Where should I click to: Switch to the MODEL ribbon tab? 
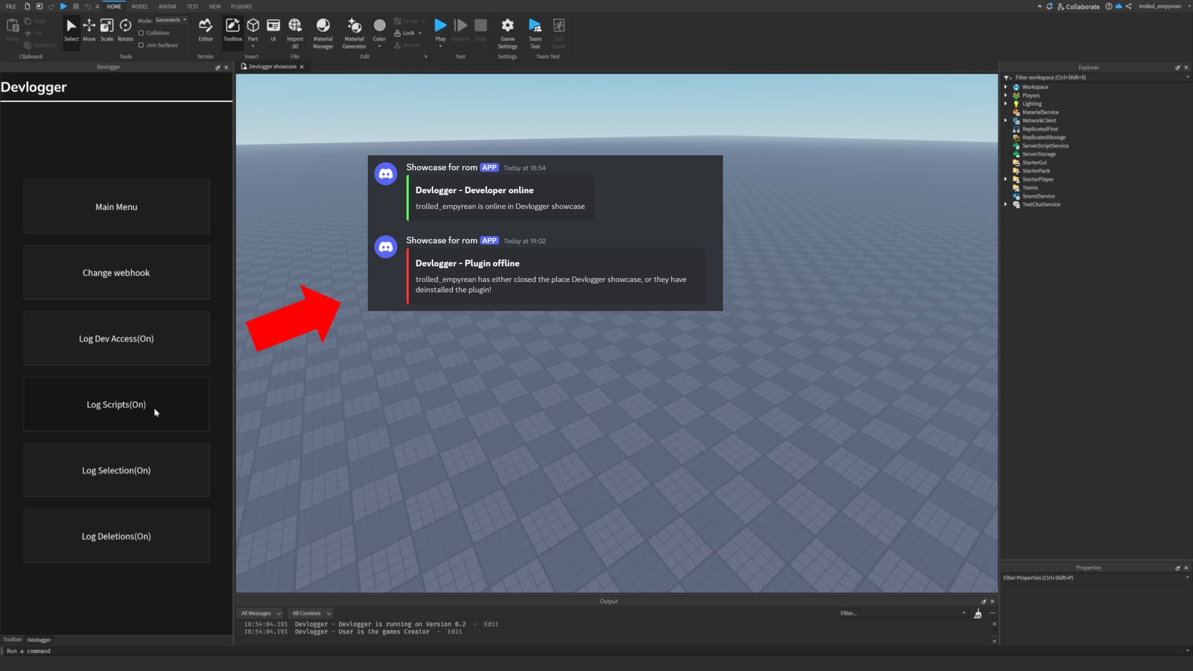tap(140, 6)
